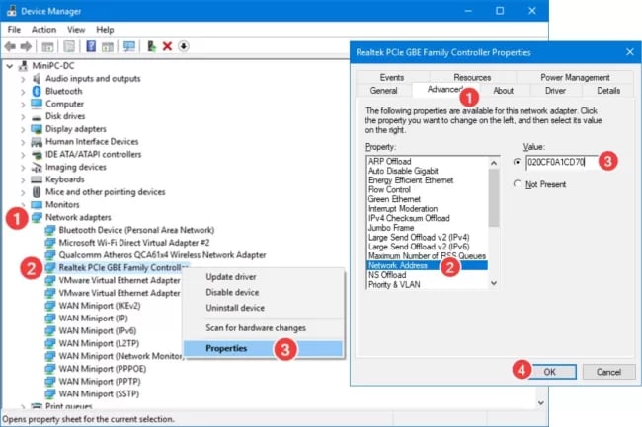Click the Device Manager tree scroll-down arrow
This screenshot has width=642, height=427.
[541, 403]
